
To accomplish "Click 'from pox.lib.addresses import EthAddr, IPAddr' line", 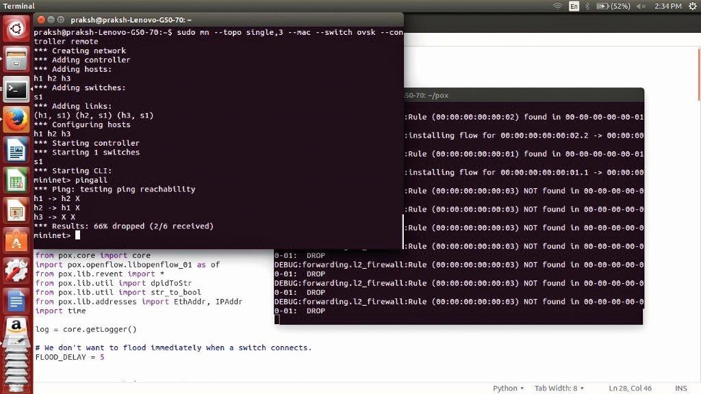I will pos(138,302).
